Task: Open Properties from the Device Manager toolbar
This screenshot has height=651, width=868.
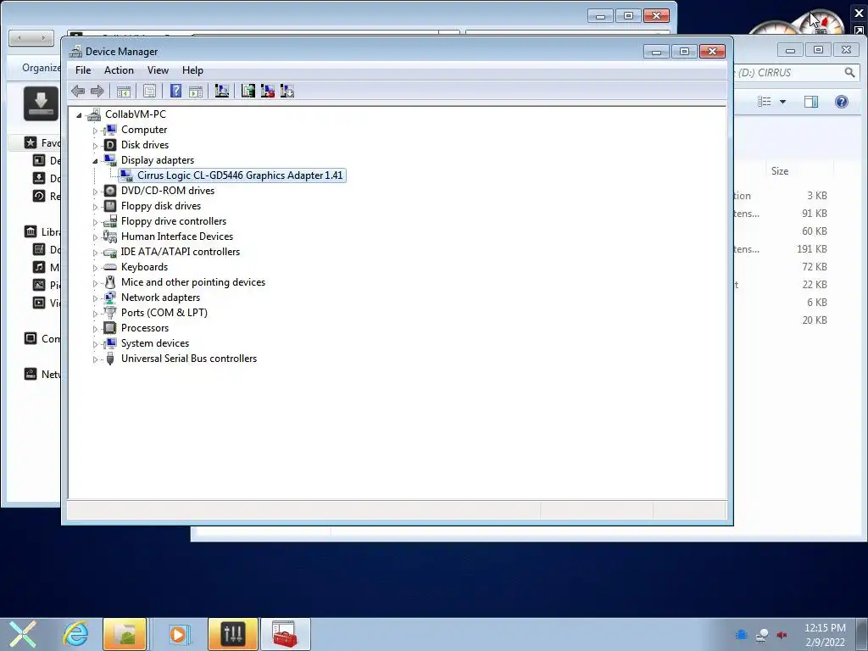Action: (x=149, y=91)
